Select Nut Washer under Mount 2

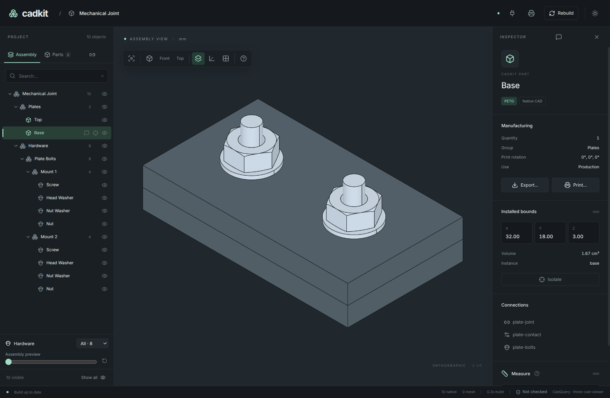pos(57,276)
